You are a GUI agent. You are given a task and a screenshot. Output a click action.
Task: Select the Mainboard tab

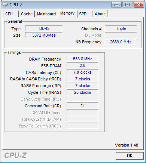tap(46, 14)
